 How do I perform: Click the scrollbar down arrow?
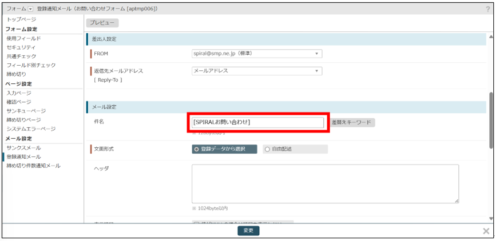coord(491,219)
